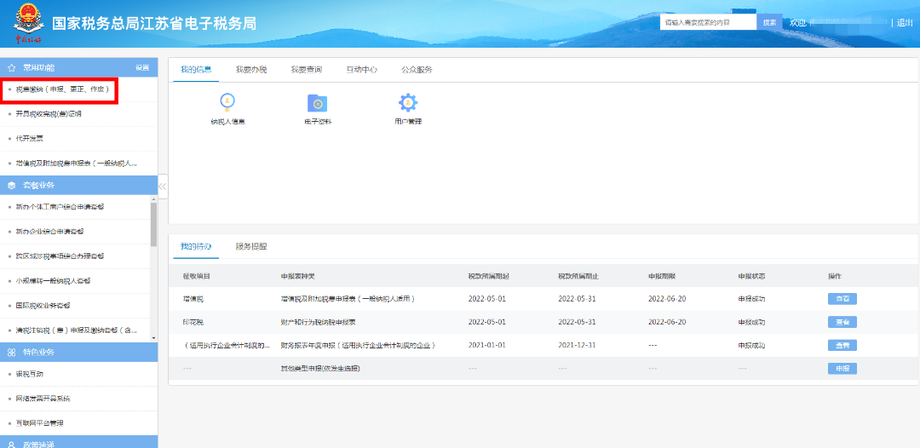Open the 银税互动 entry
This screenshot has height=448, width=920.
point(29,374)
